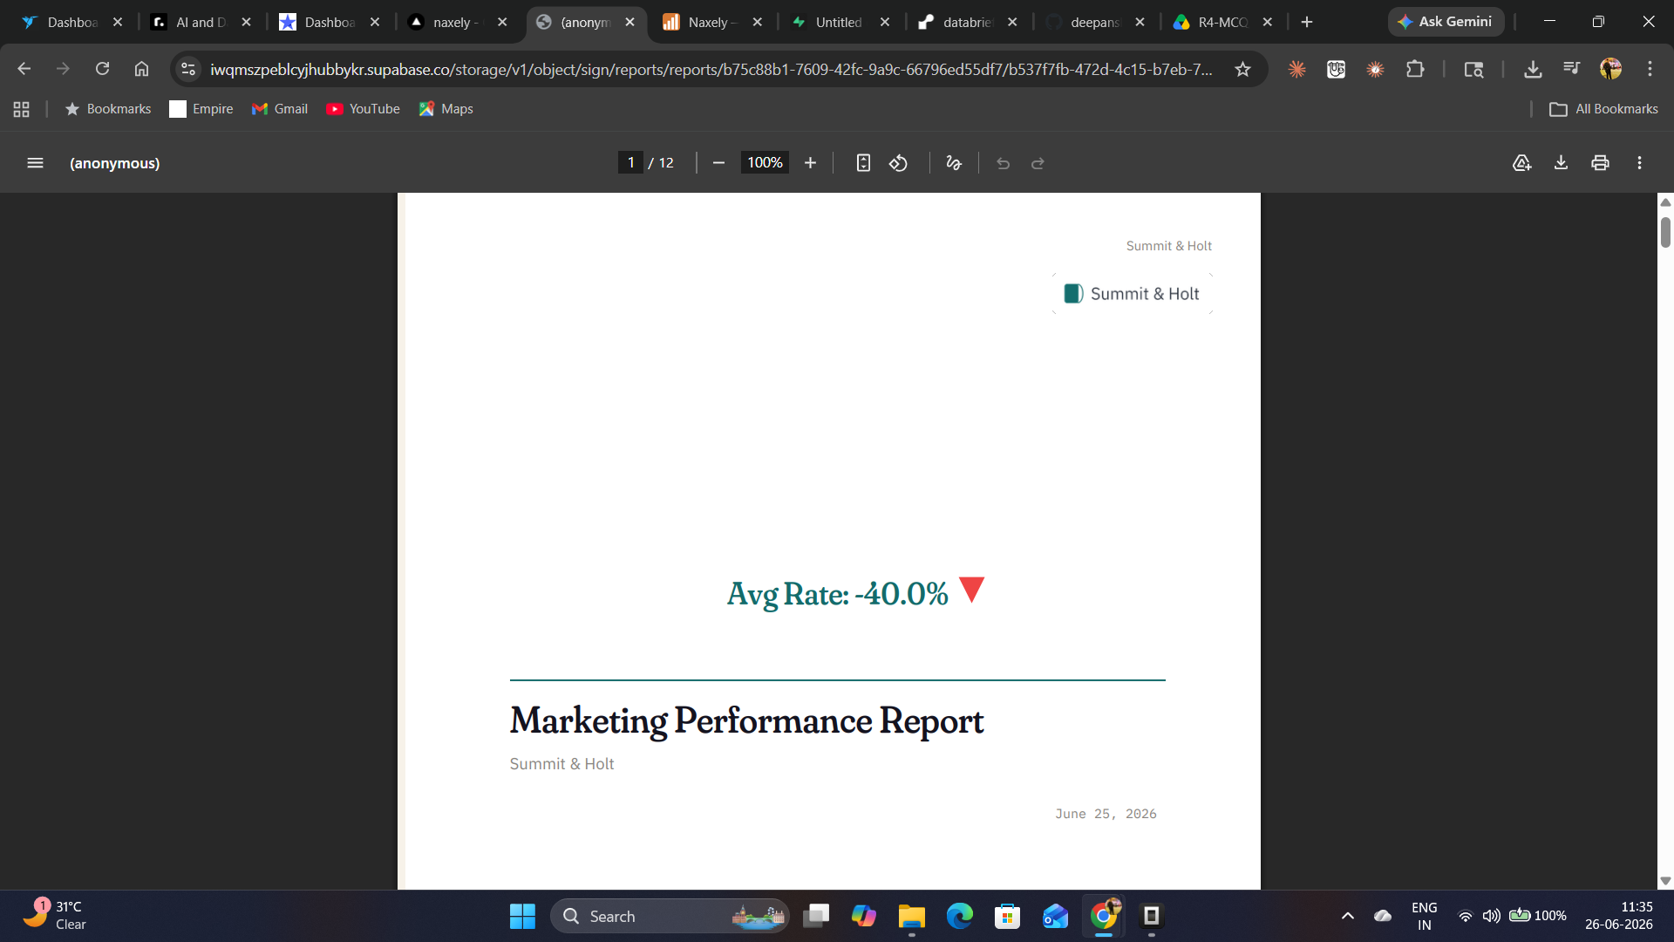The width and height of the screenshot is (1674, 942).
Task: Open Chrome downloads icon
Action: 1532,69
